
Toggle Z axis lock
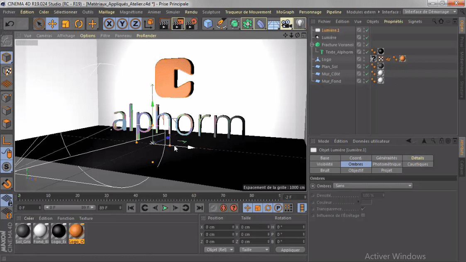pyautogui.click(x=135, y=24)
